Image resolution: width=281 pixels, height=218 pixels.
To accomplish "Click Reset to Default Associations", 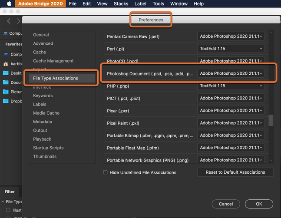I will (x=235, y=172).
